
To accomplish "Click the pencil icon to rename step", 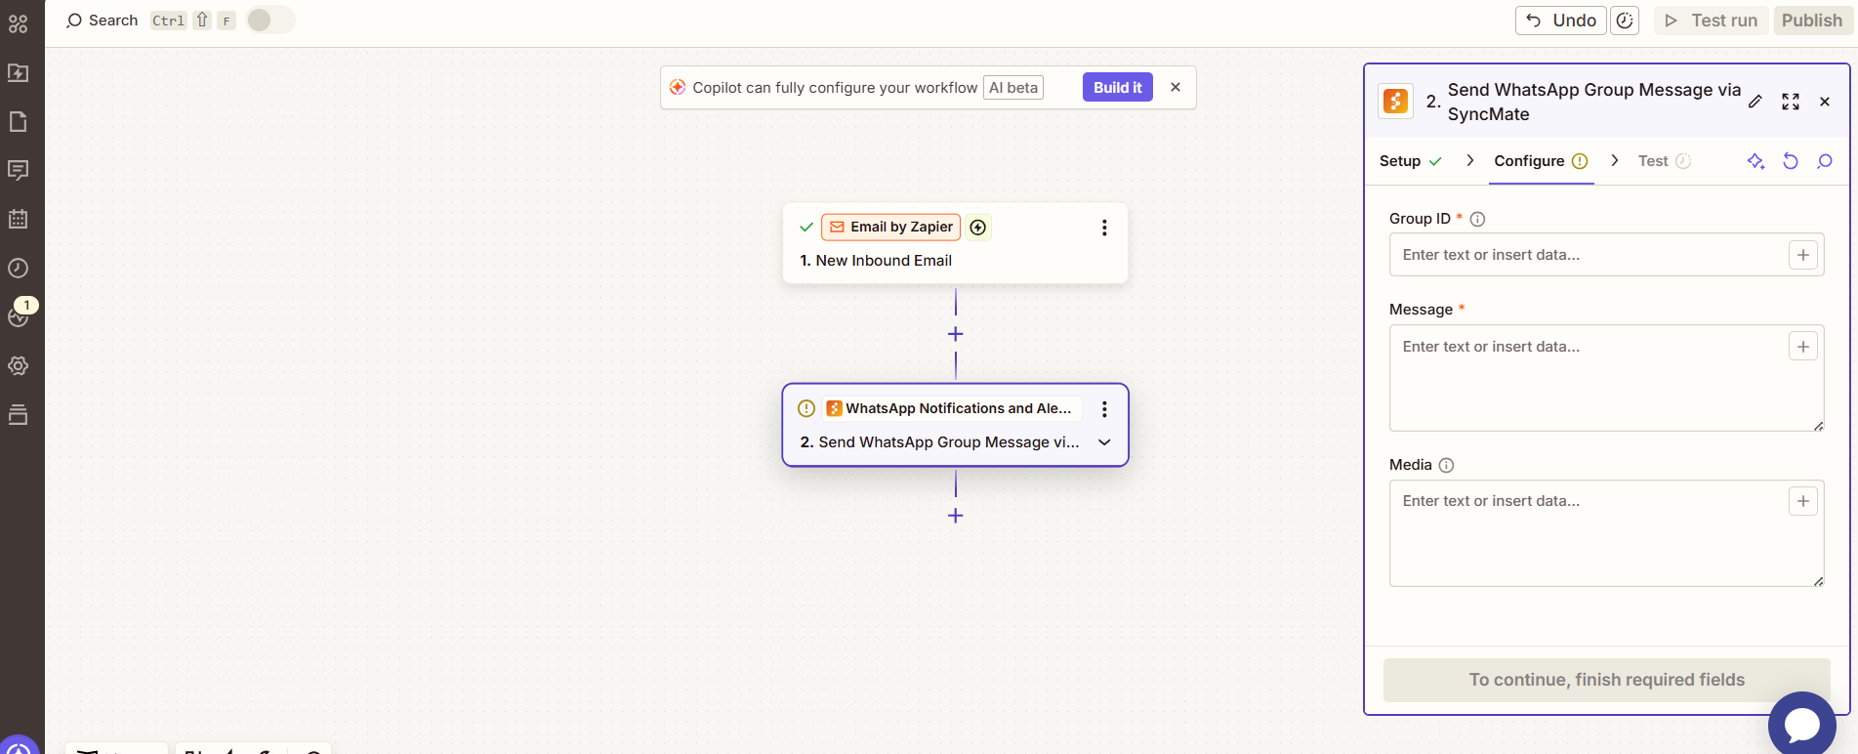I will [1755, 102].
